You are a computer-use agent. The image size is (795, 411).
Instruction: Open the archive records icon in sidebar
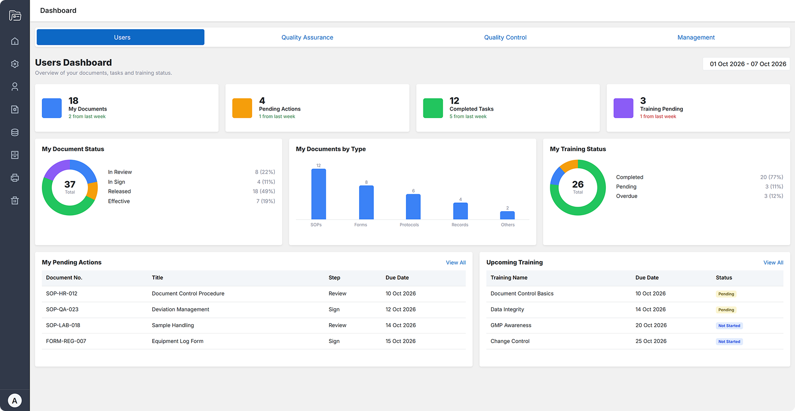tap(15, 155)
